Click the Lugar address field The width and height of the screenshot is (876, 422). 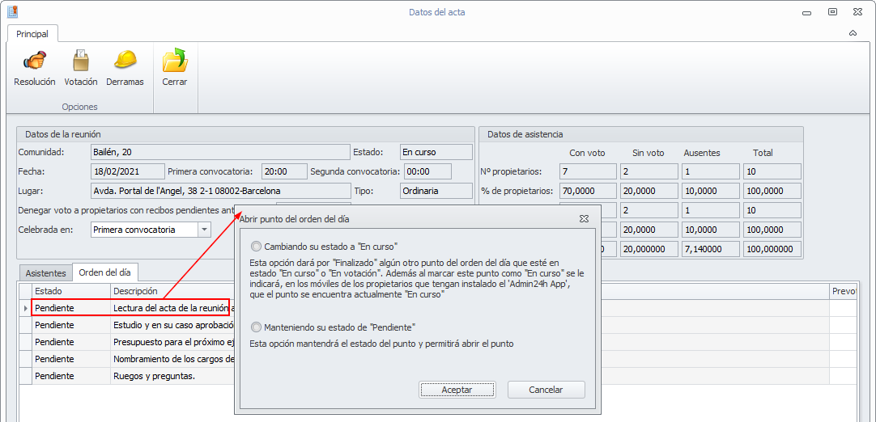(220, 191)
